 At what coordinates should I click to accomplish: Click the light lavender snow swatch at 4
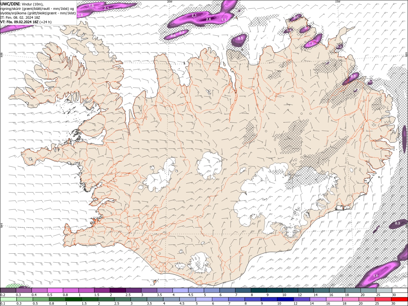coord(180,290)
